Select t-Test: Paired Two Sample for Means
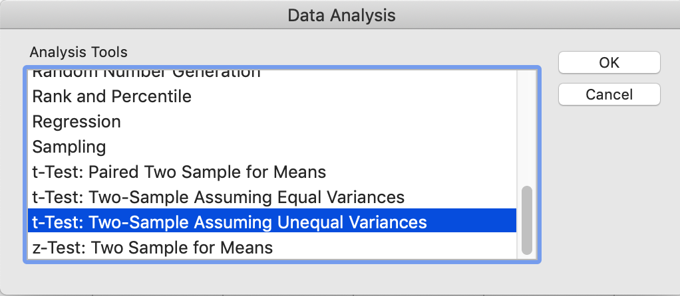 [179, 173]
